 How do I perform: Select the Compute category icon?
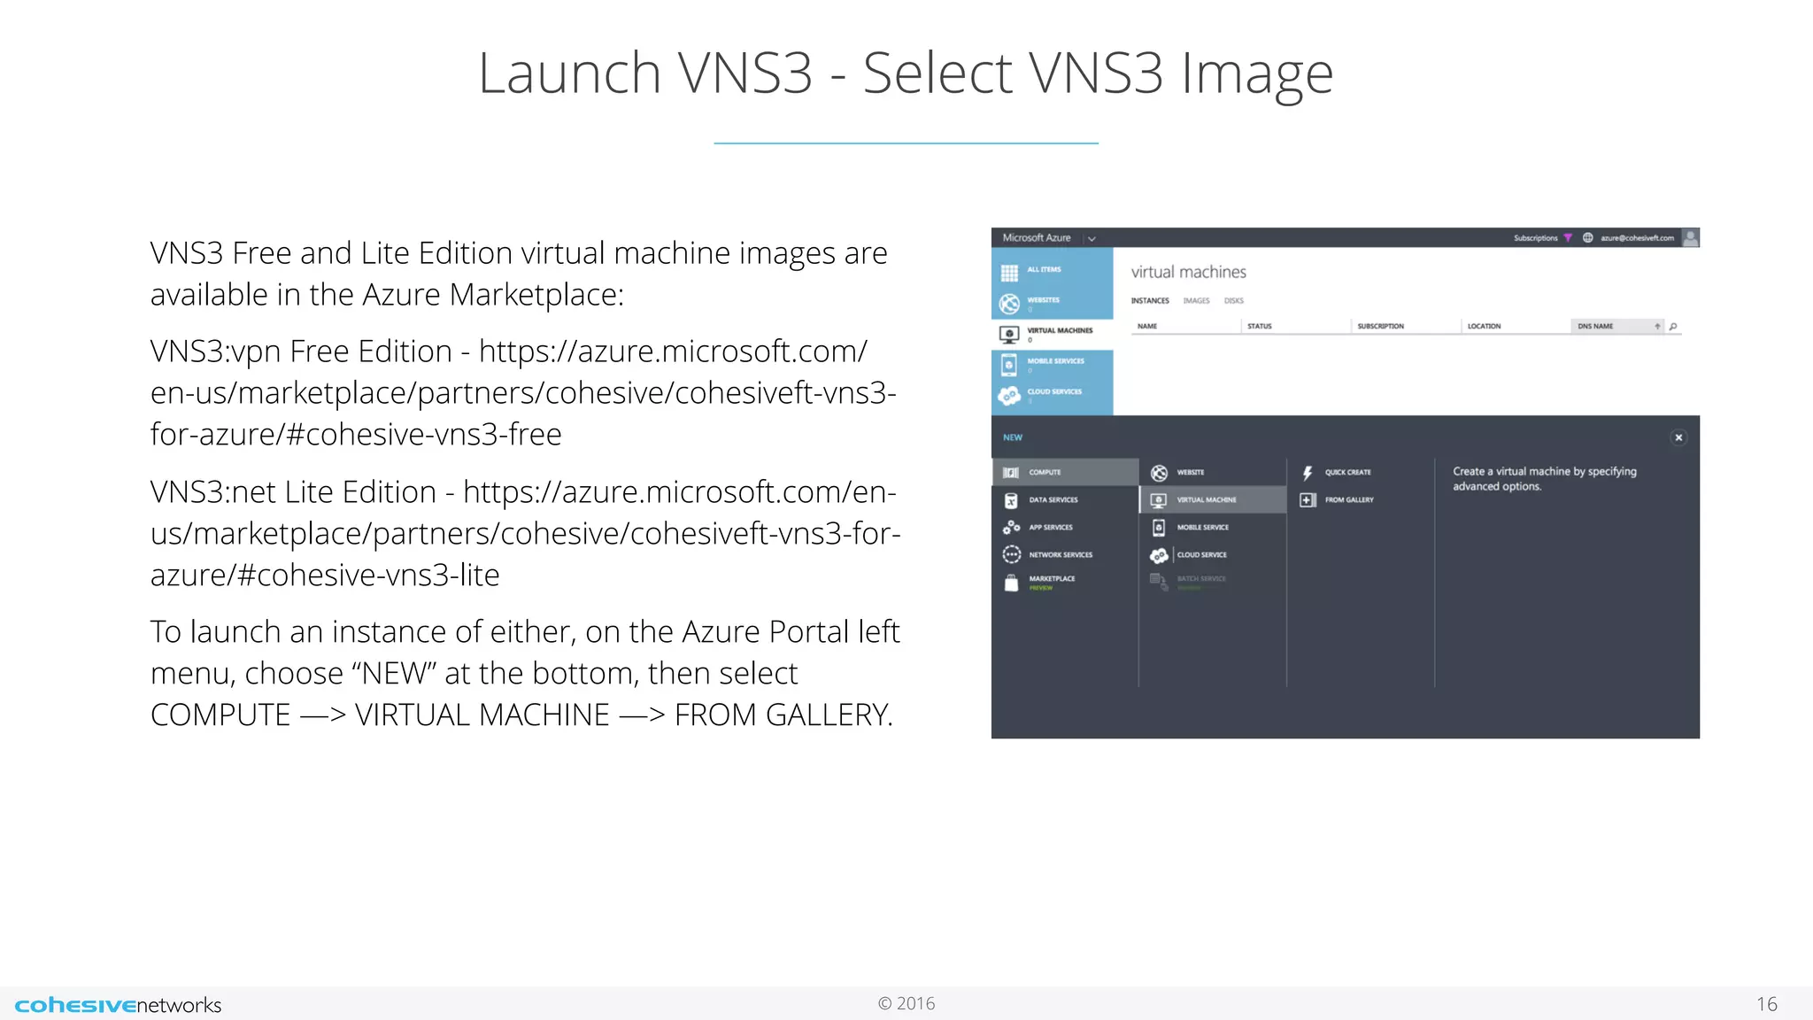pyautogui.click(x=1011, y=473)
